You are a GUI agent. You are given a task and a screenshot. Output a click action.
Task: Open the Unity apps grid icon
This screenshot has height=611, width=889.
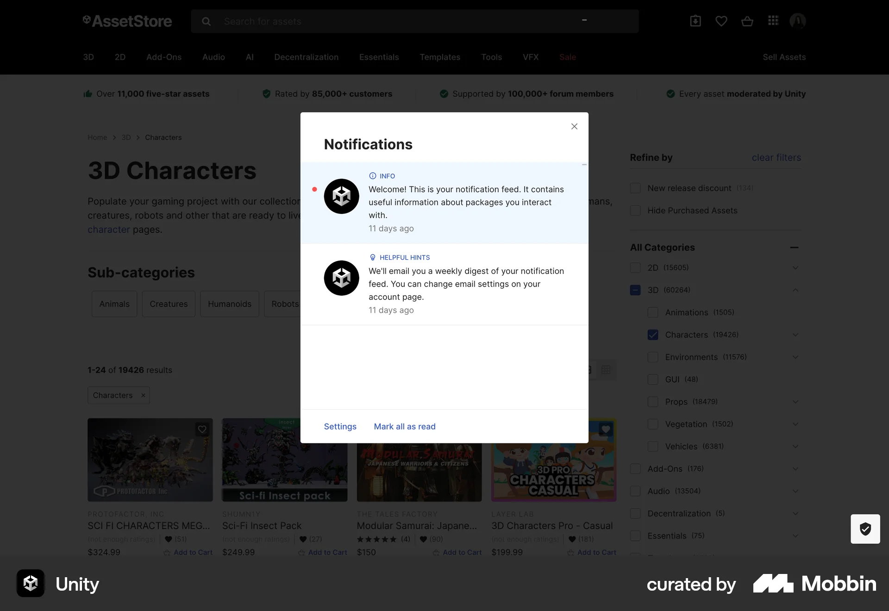point(773,21)
